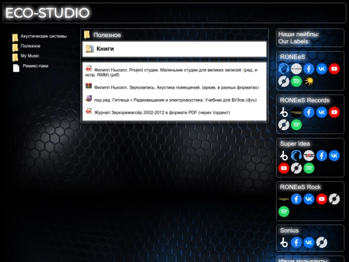Click the yellow starburst icon under RONEeS
The image size is (349, 262).
coord(309,82)
